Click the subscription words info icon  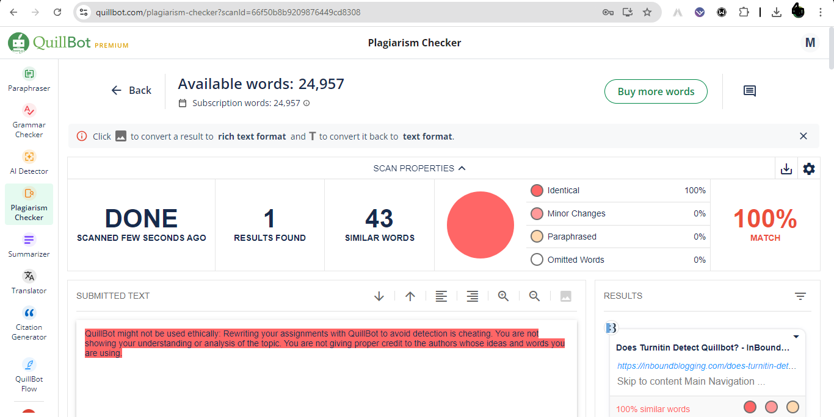pos(306,103)
